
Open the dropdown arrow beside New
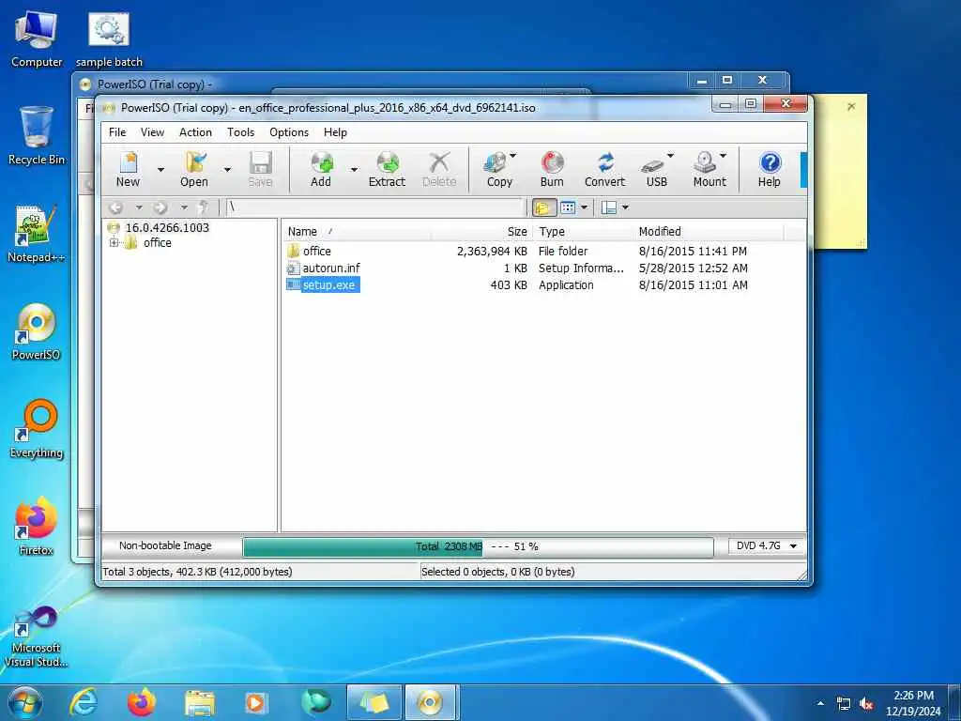click(160, 170)
